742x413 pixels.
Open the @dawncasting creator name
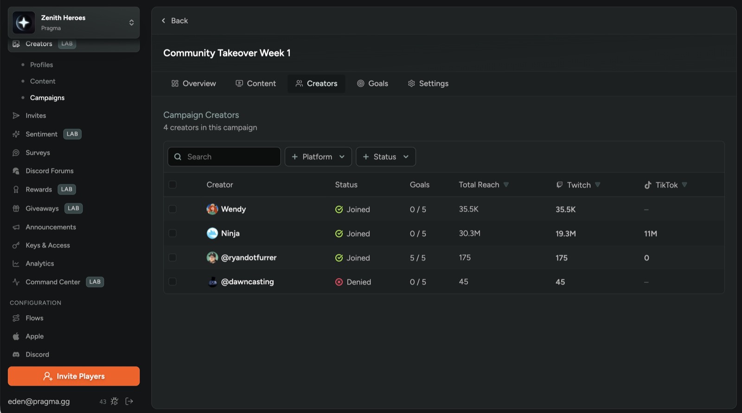click(247, 281)
